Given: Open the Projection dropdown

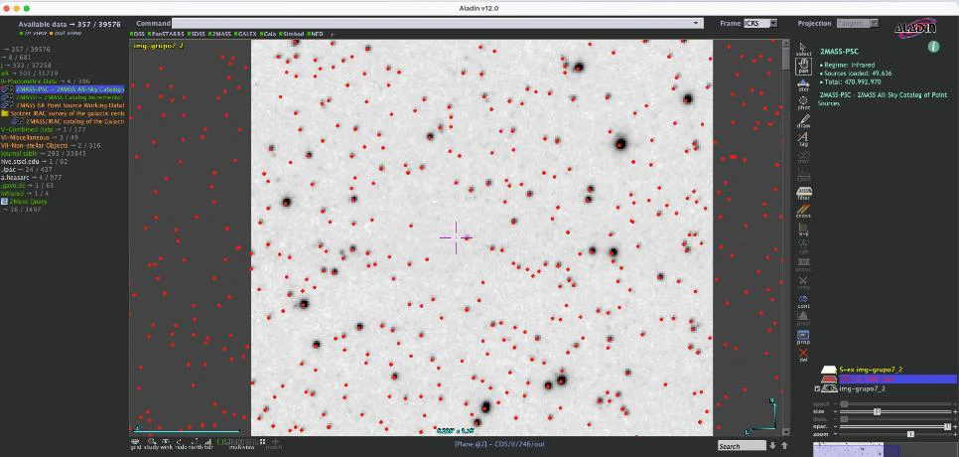Looking at the screenshot, I should coord(857,23).
